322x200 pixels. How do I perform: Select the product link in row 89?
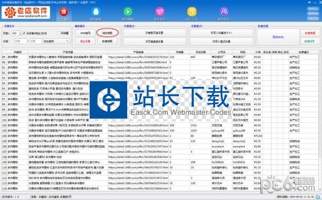[138, 57]
